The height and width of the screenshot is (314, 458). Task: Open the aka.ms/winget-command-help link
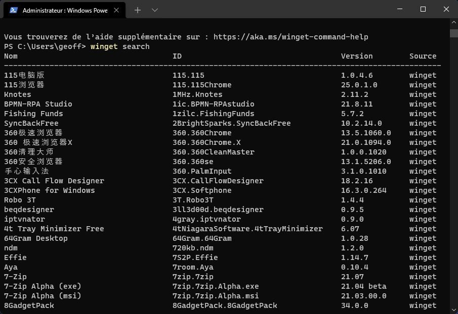[290, 37]
